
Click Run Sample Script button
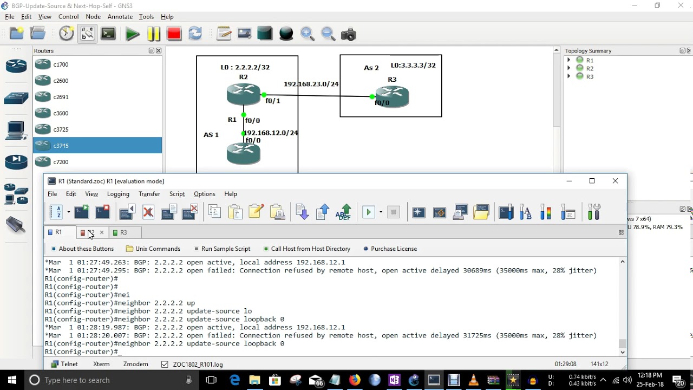tap(222, 249)
